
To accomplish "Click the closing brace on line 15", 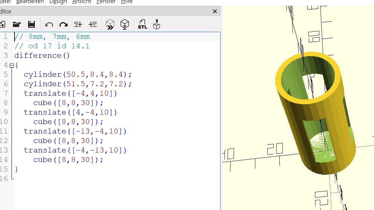I will 16,169.
